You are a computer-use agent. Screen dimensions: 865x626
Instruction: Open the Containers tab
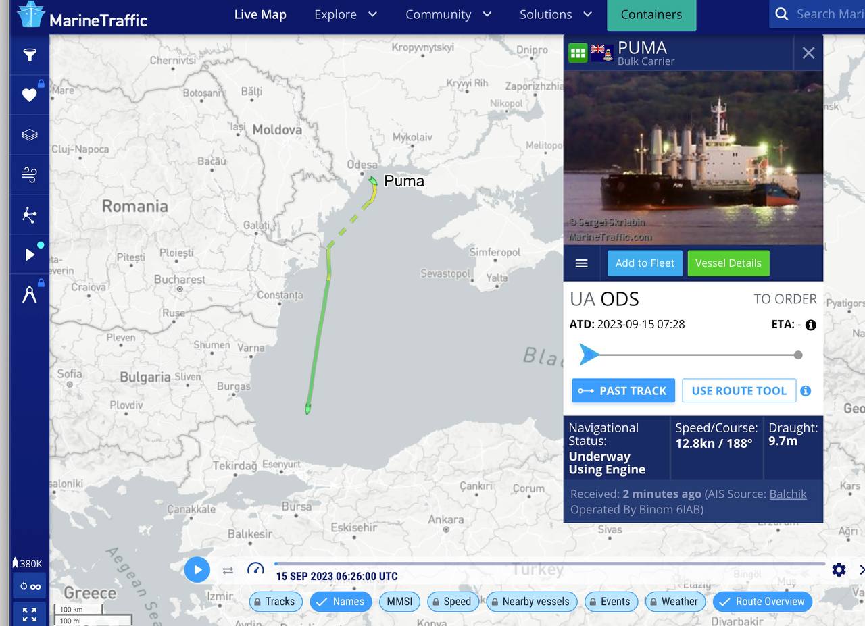(x=651, y=15)
